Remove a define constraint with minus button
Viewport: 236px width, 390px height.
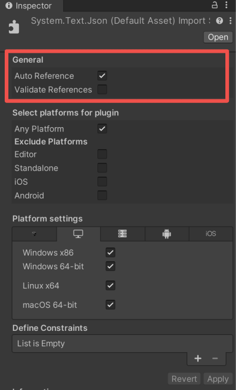click(215, 359)
